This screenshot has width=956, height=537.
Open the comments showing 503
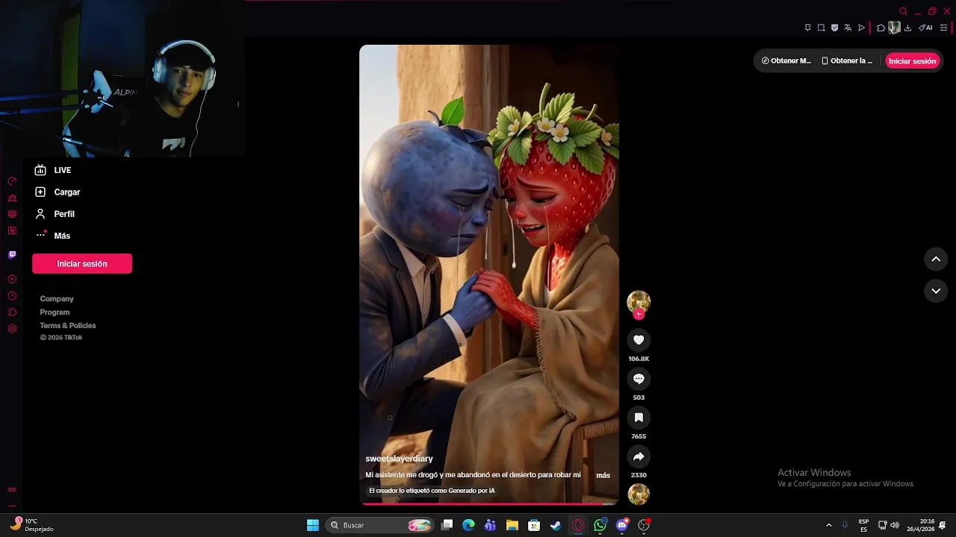tap(639, 379)
